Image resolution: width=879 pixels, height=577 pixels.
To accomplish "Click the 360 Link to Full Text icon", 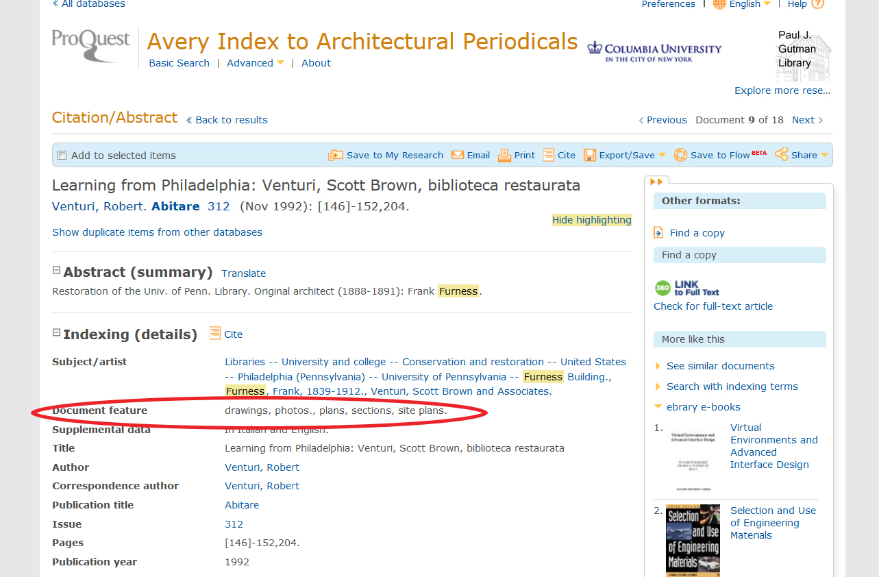I will pos(686,288).
